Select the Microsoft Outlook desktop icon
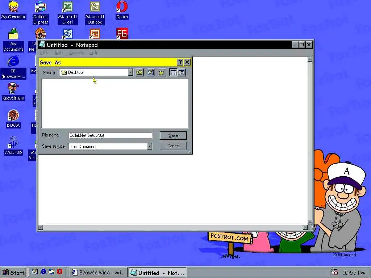This screenshot has width=371, height=278. (x=95, y=13)
